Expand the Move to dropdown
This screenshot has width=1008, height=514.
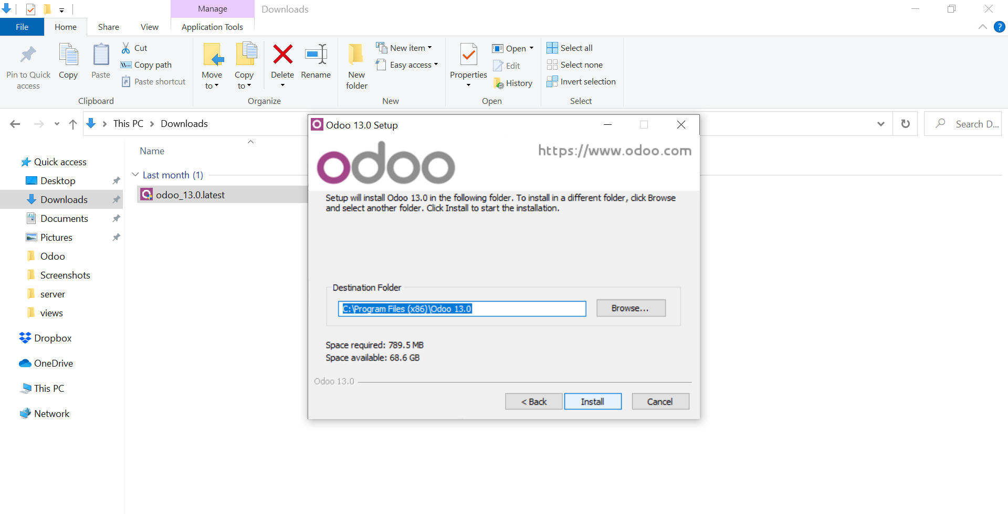212,85
